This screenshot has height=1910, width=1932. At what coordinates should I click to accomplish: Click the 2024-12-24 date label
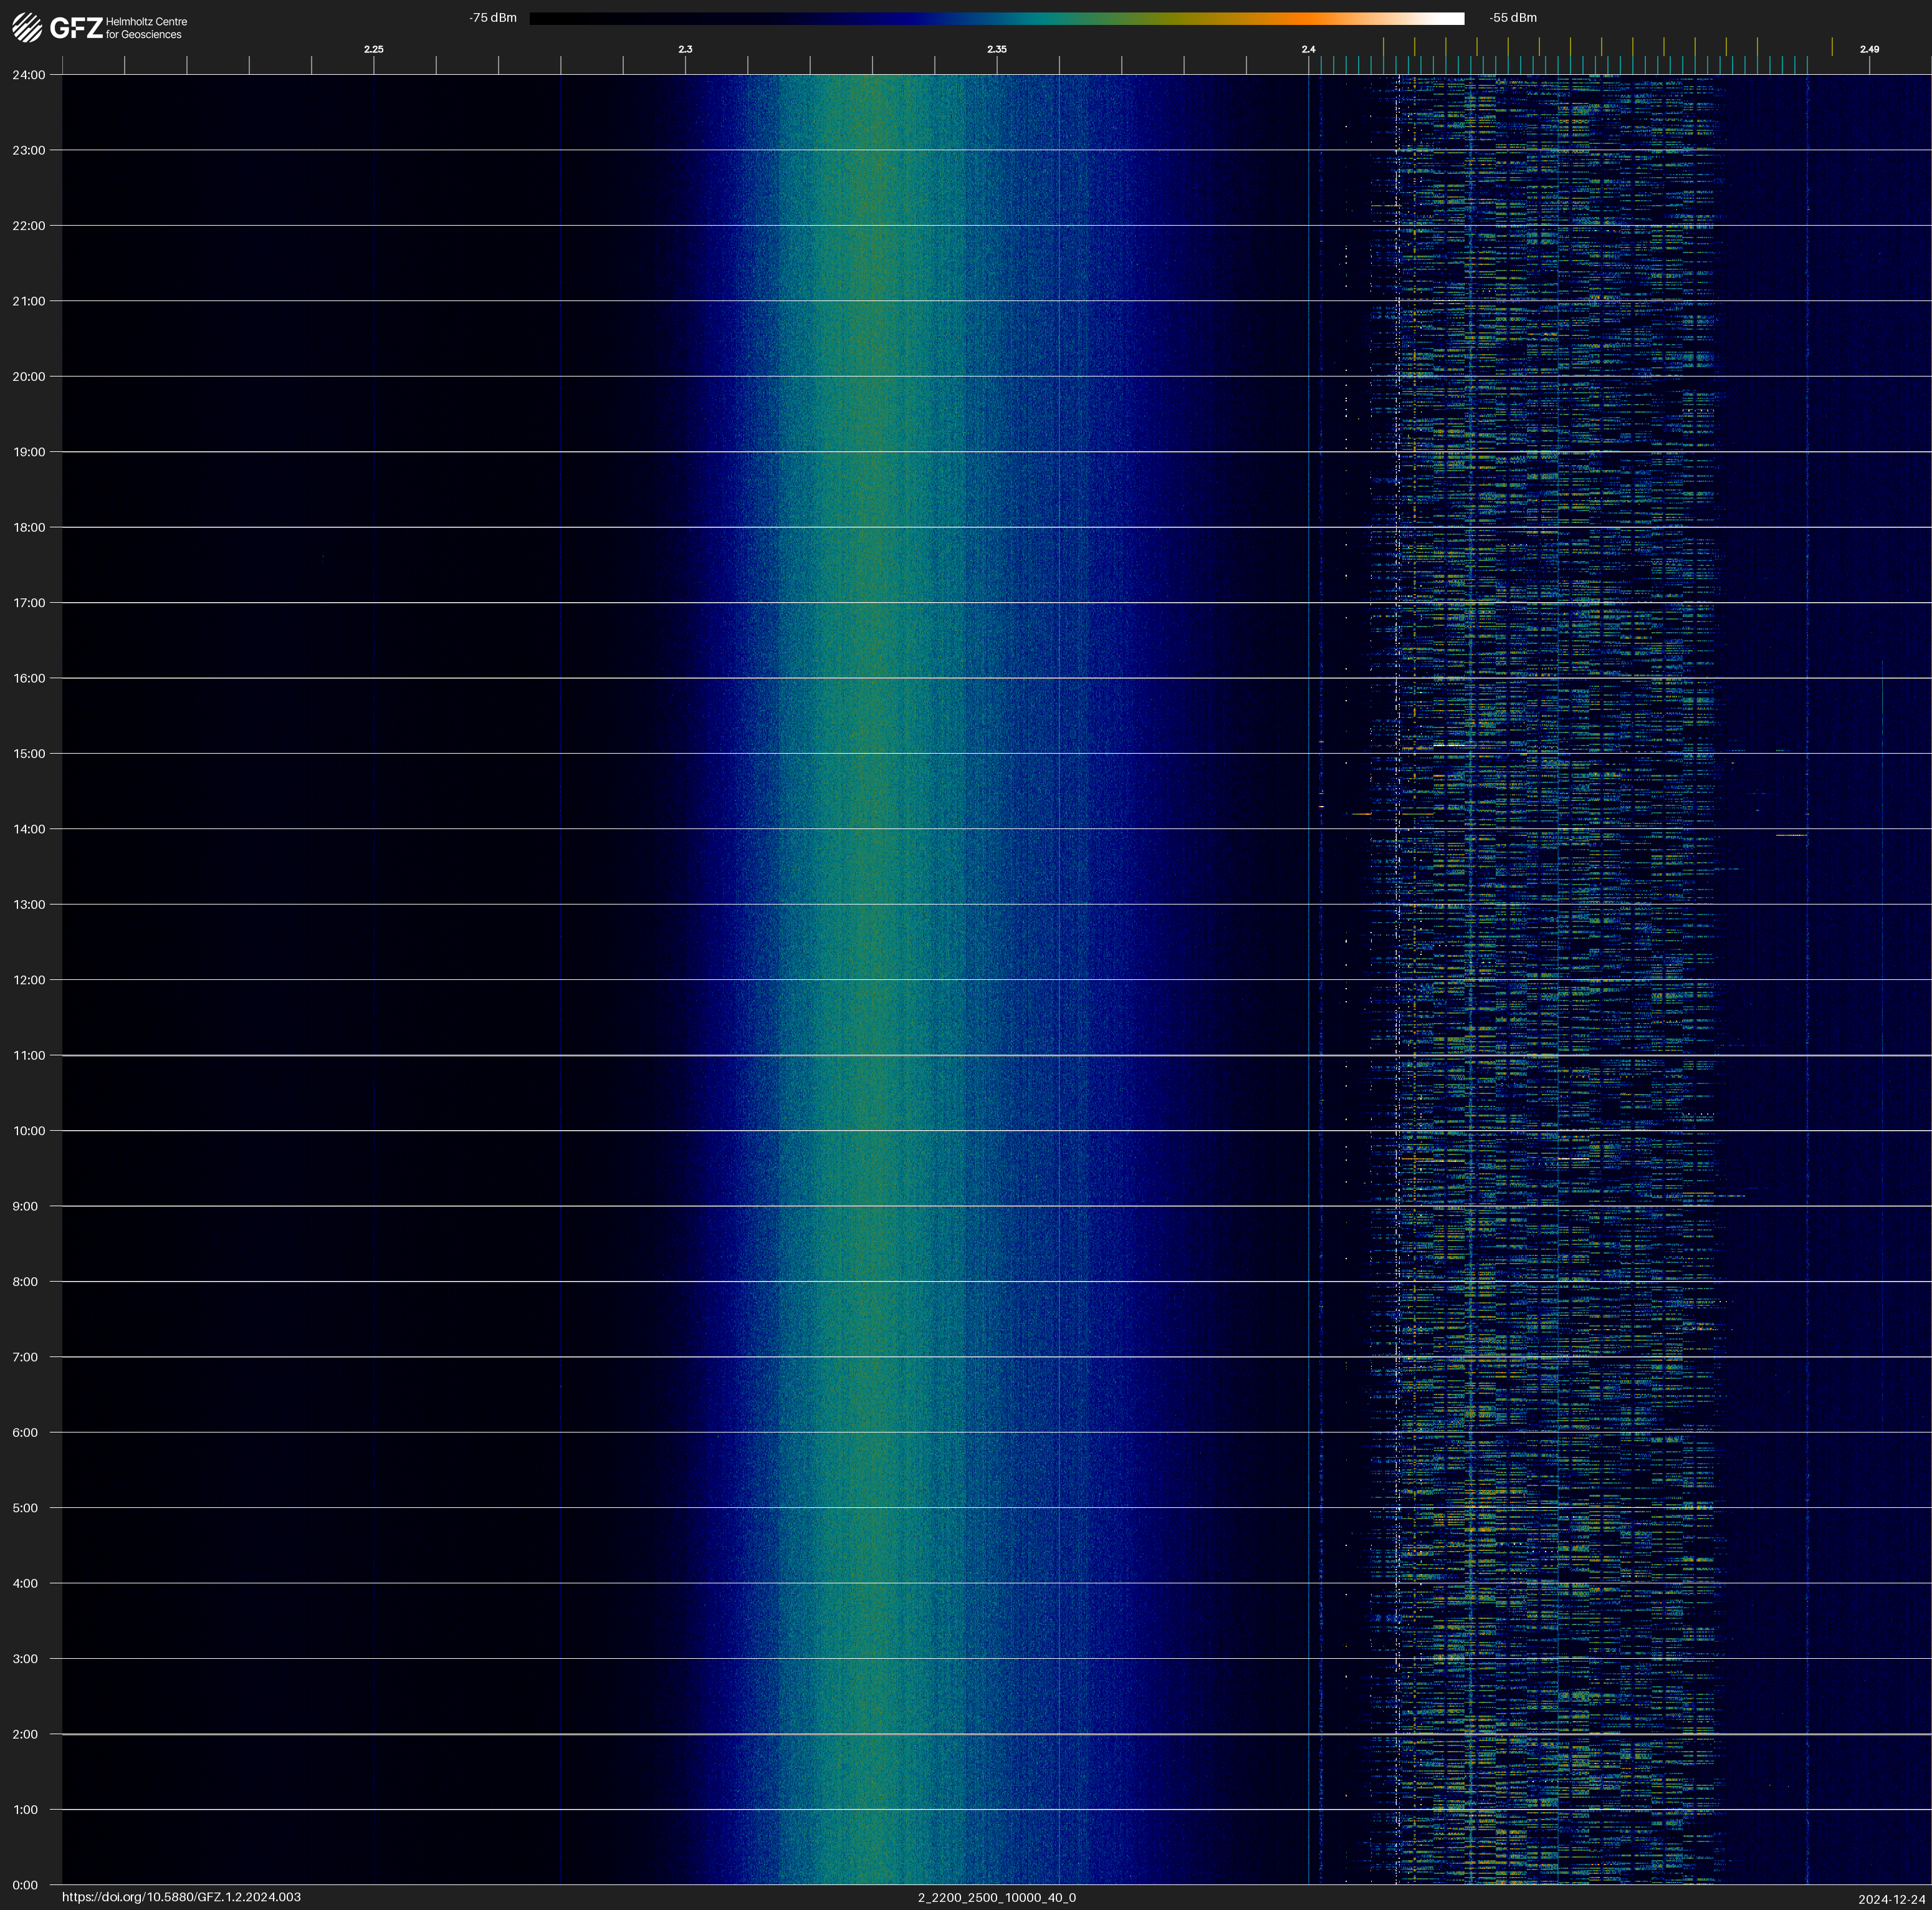click(x=1891, y=1899)
